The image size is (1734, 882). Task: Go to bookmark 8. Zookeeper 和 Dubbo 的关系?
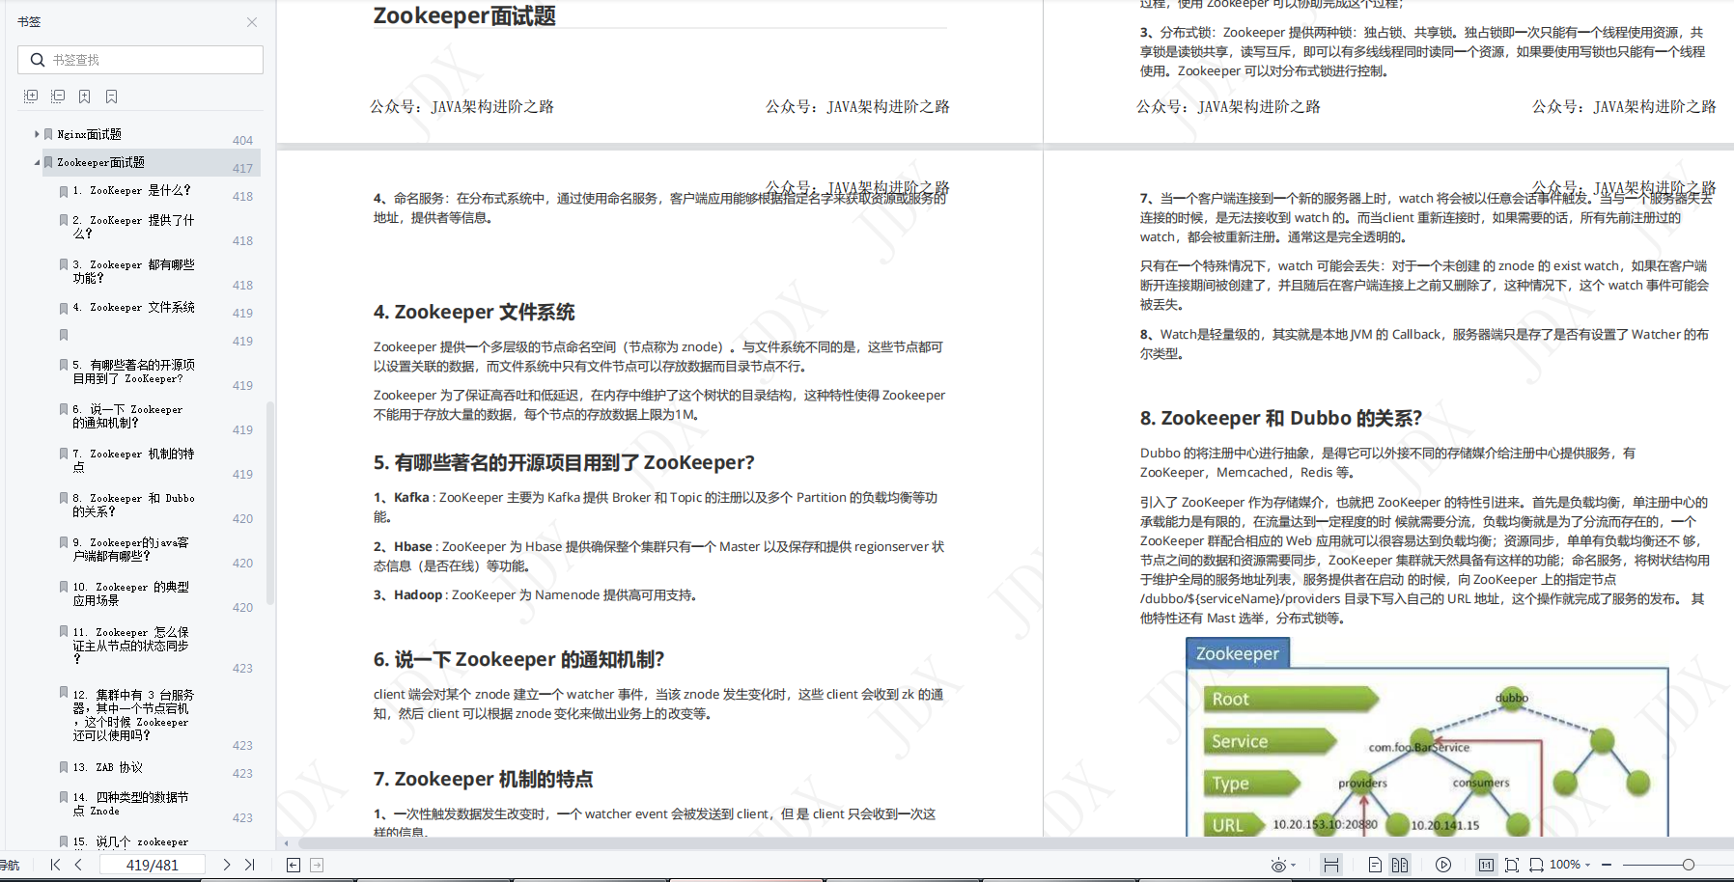point(133,505)
